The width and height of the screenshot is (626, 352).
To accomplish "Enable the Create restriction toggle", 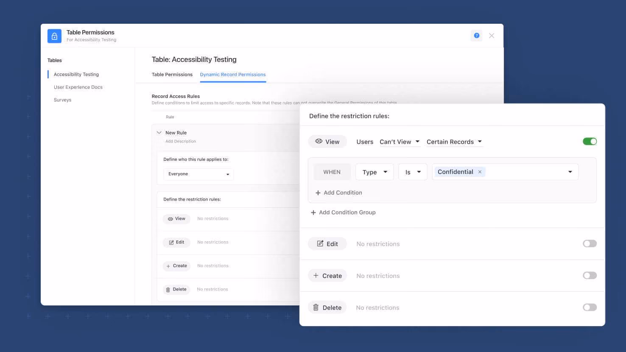I will click(590, 276).
